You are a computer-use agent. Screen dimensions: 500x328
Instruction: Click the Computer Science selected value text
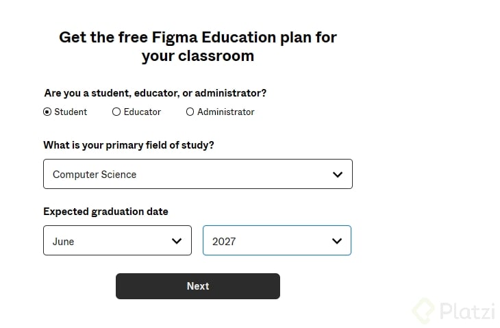coord(95,175)
